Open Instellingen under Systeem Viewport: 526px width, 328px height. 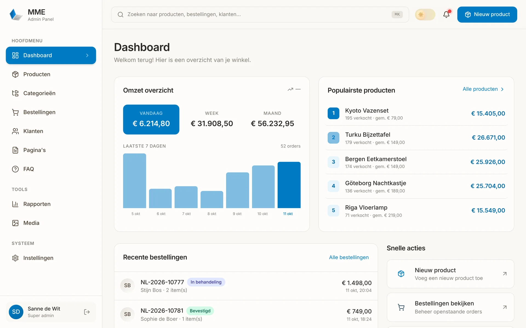[51, 258]
